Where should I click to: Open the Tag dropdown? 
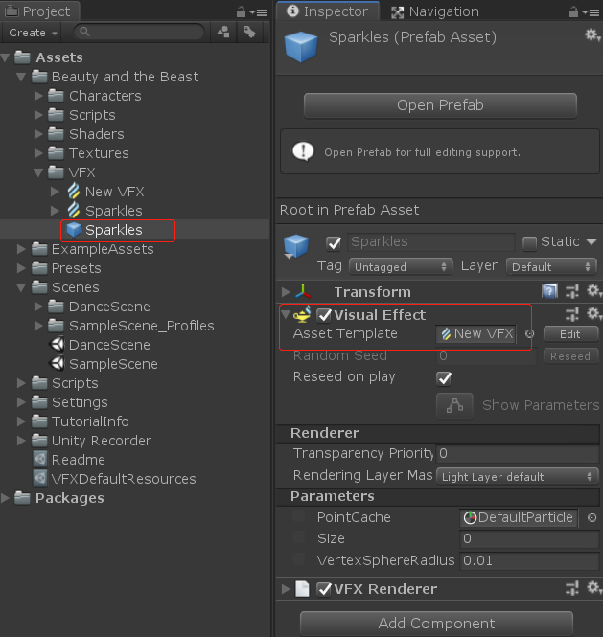[401, 266]
